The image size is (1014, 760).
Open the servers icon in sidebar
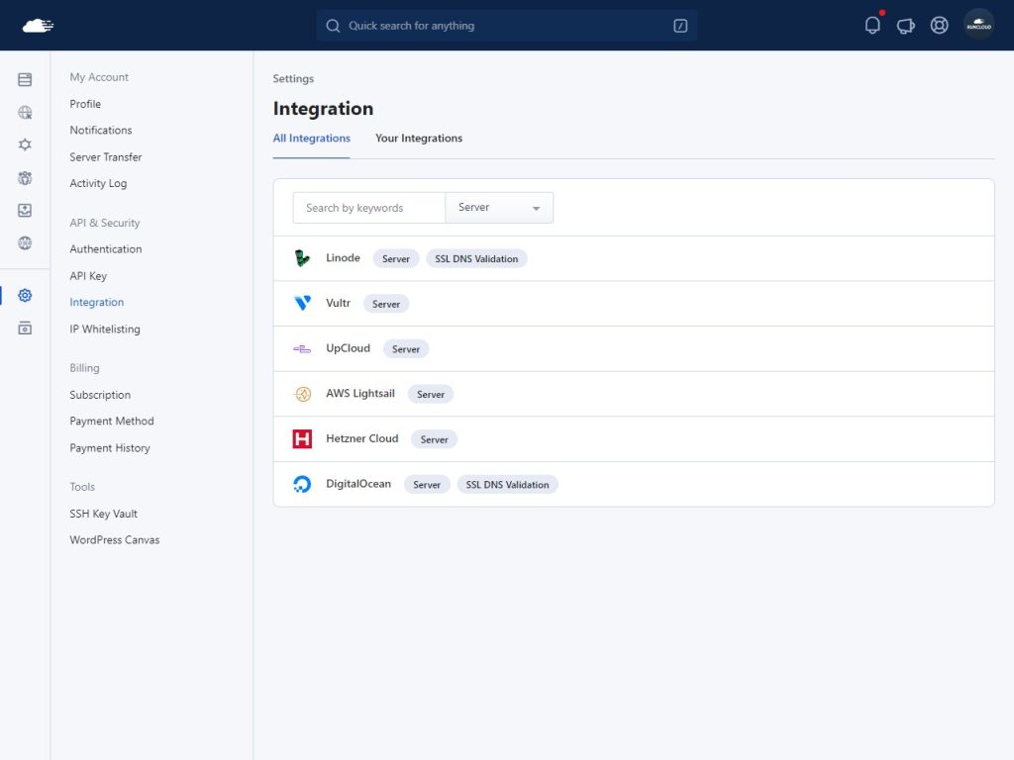25,79
